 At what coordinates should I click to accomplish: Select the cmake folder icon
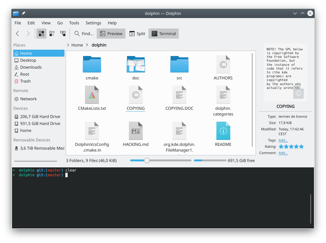click(x=92, y=64)
